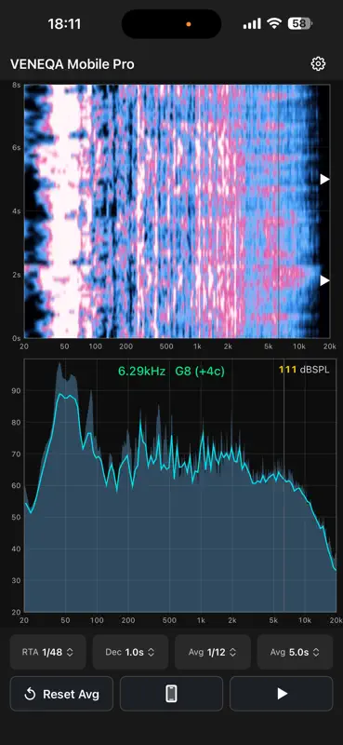Open settings with the gear icon
The height and width of the screenshot is (745, 343).
[318, 63]
